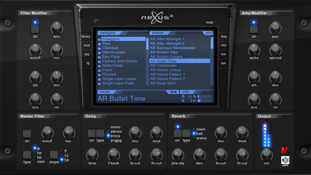Click the Amp Modifier pan knob
The height and width of the screenshot is (175, 311).
pos(275,28)
